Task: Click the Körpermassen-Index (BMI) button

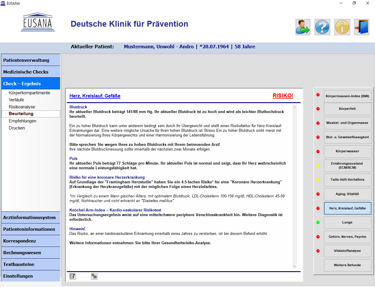Action: [347, 96]
